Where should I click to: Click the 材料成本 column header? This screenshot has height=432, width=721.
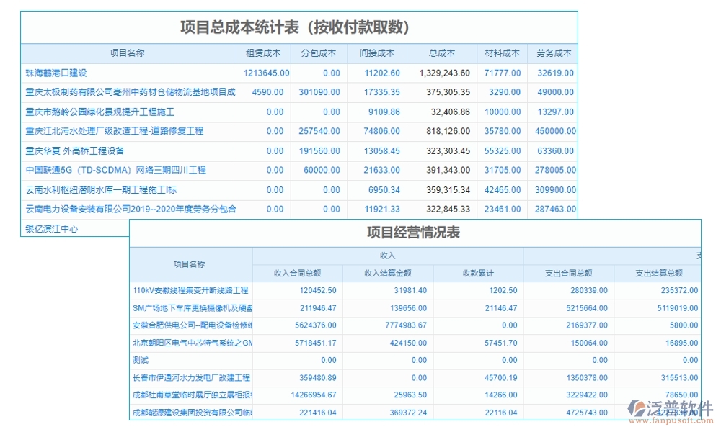(503, 53)
